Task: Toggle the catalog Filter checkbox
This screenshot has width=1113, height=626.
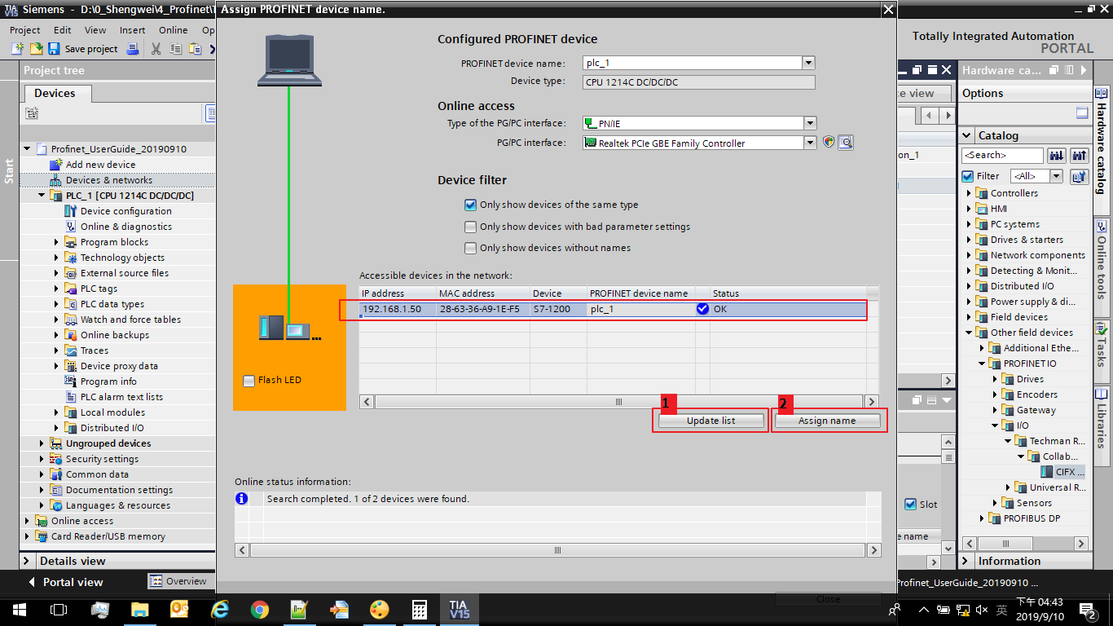Action: (x=968, y=176)
